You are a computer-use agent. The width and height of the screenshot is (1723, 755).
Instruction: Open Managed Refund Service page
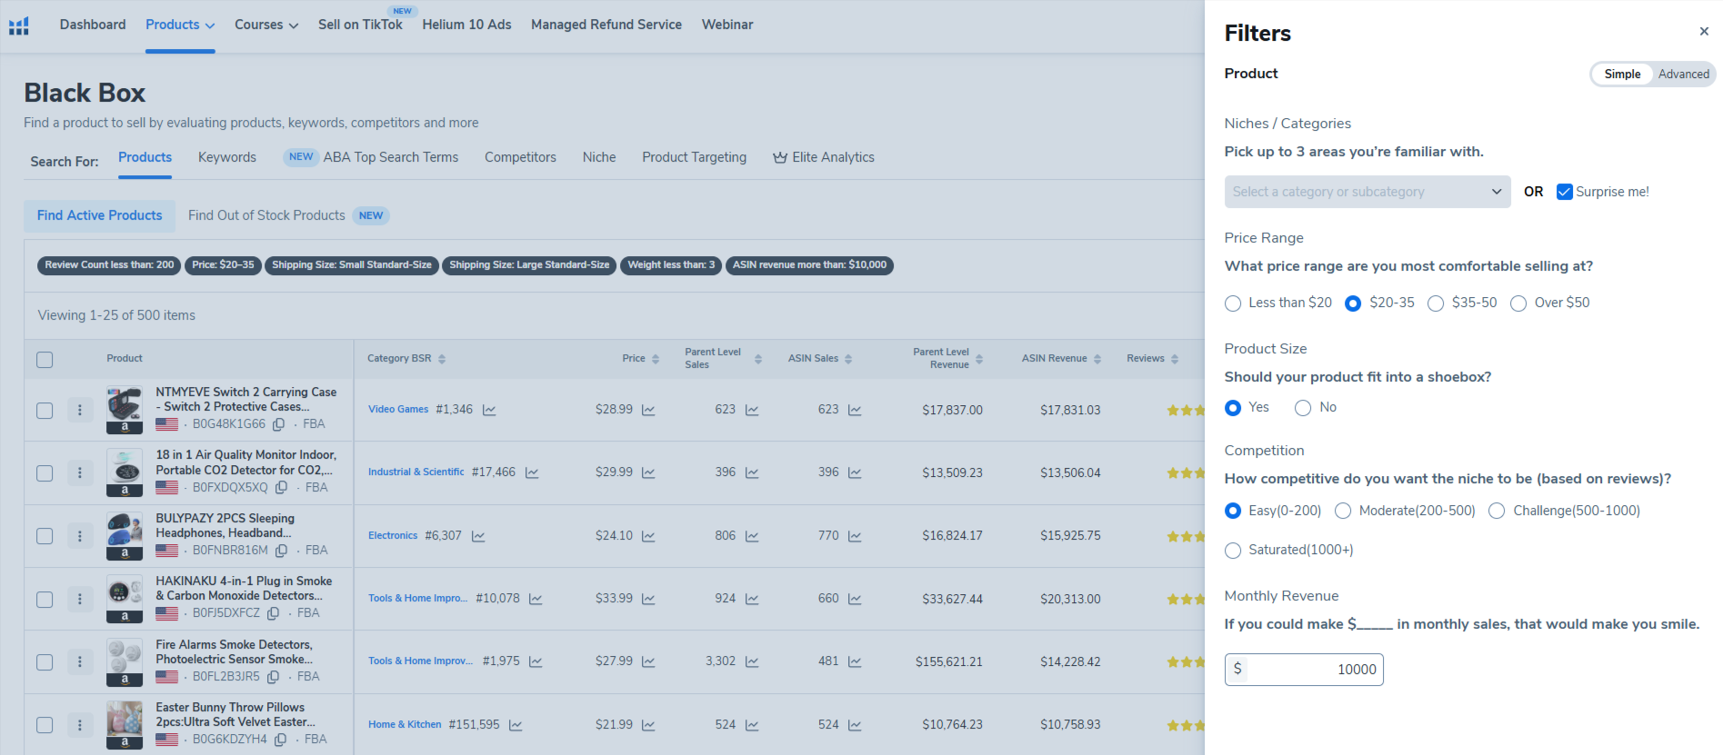pos(606,25)
